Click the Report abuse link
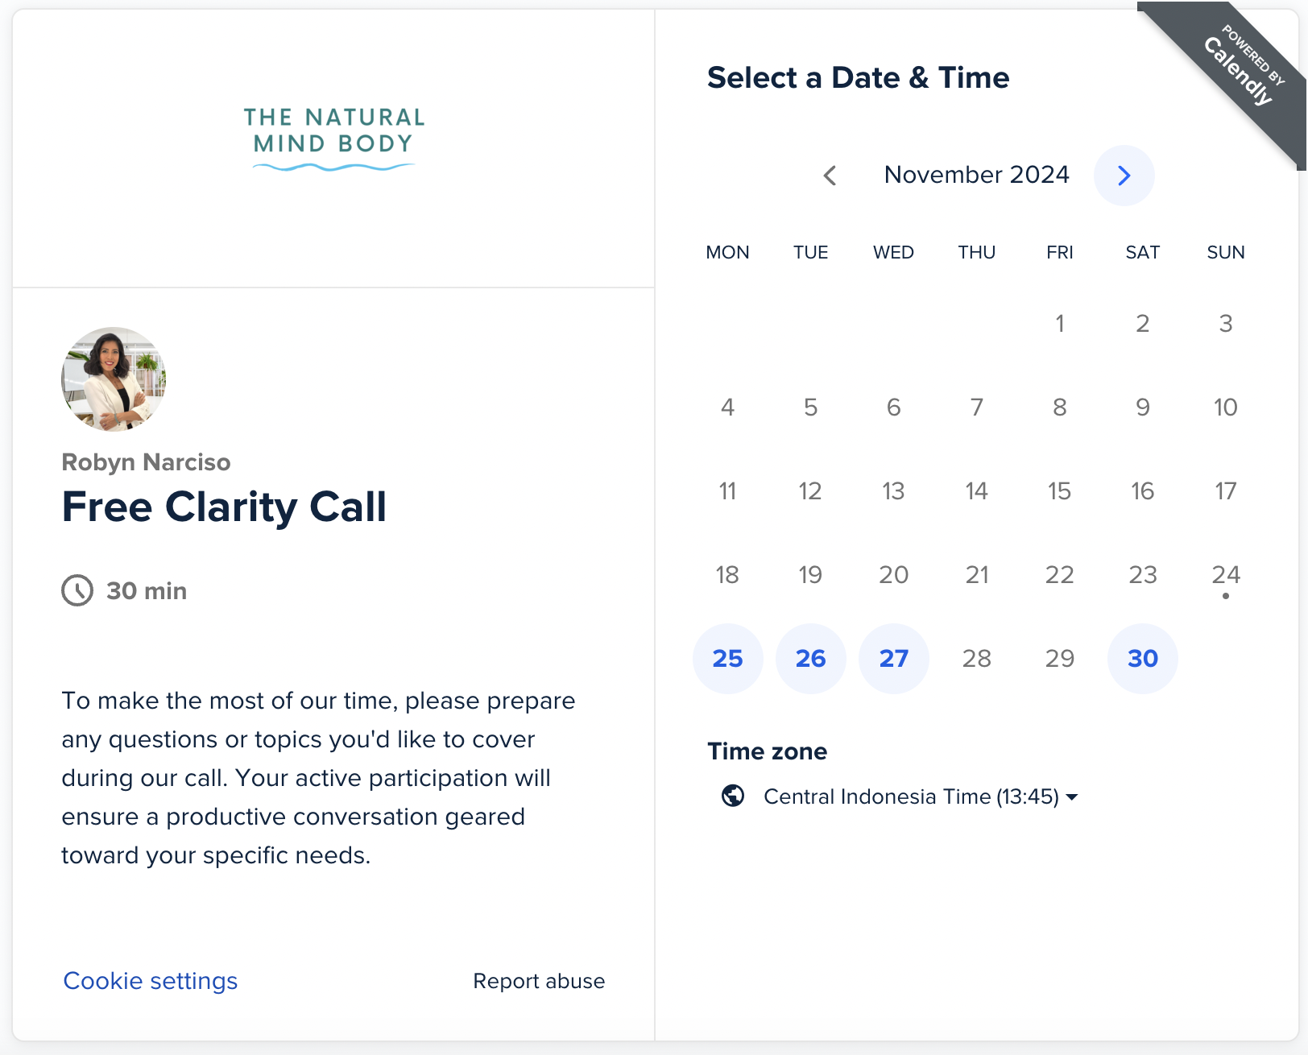Viewport: 1308px width, 1055px height. click(x=539, y=981)
